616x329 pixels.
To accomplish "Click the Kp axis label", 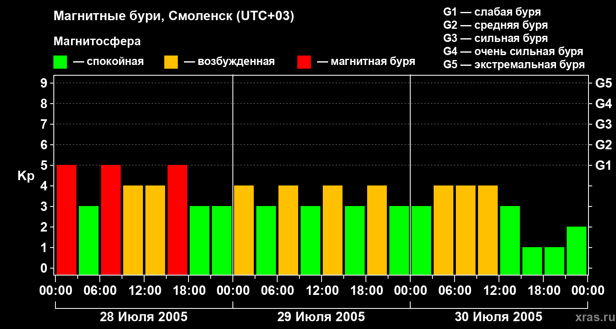I will (26, 176).
